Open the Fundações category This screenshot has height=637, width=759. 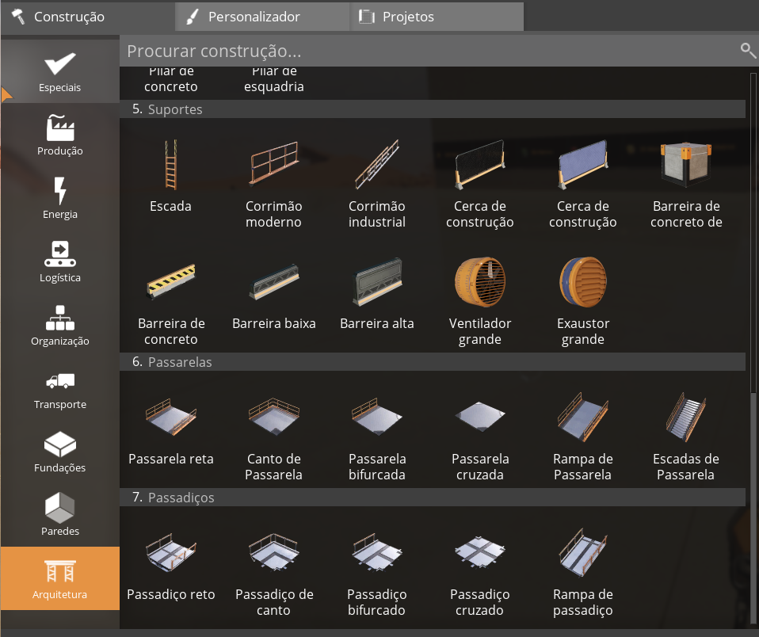pyautogui.click(x=60, y=452)
